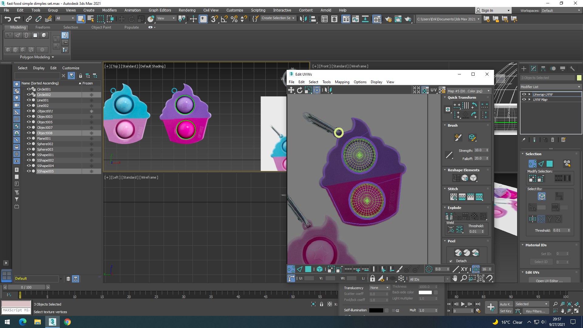Screen dimensions: 583x328
Task: Toggle eye of UVW Map modifier
Action: [524, 100]
